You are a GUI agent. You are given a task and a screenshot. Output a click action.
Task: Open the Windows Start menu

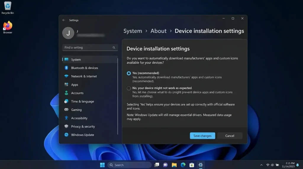(x=102, y=165)
